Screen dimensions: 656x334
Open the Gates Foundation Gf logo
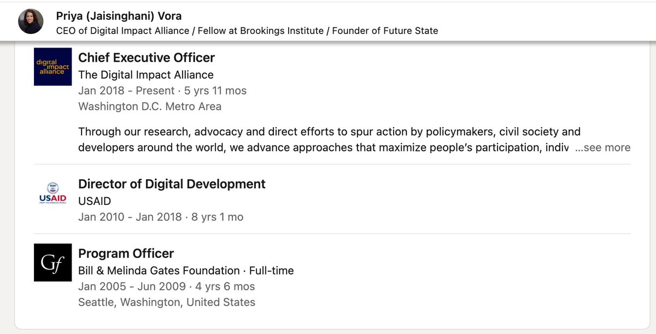click(x=52, y=262)
